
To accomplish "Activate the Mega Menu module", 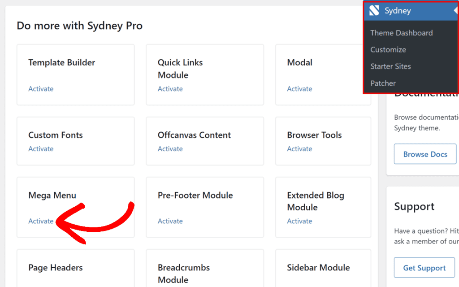I will pyautogui.click(x=41, y=221).
